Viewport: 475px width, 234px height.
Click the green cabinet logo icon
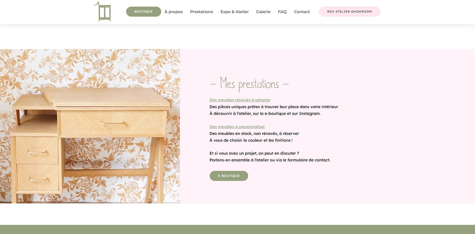[103, 12]
